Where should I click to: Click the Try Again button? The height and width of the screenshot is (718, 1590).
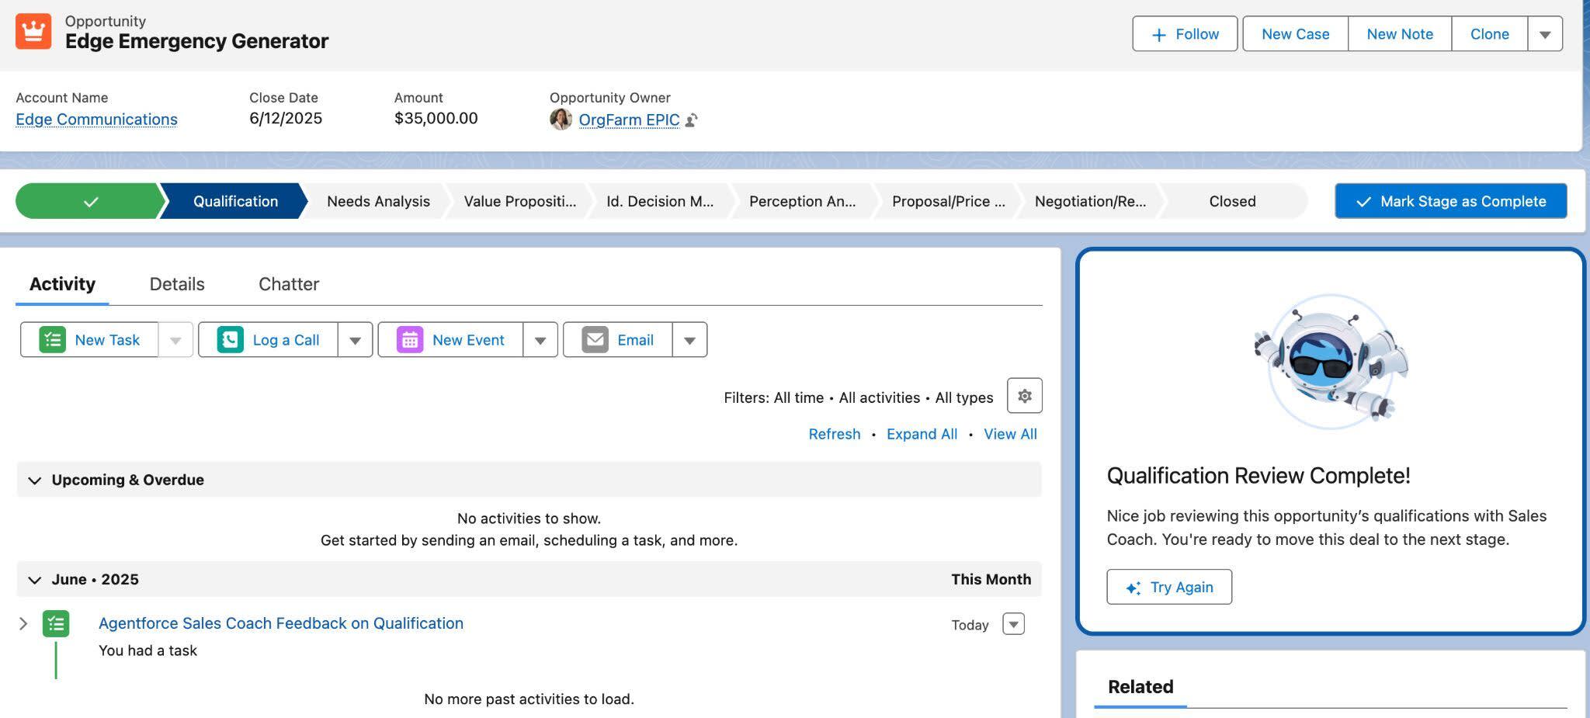(x=1169, y=587)
